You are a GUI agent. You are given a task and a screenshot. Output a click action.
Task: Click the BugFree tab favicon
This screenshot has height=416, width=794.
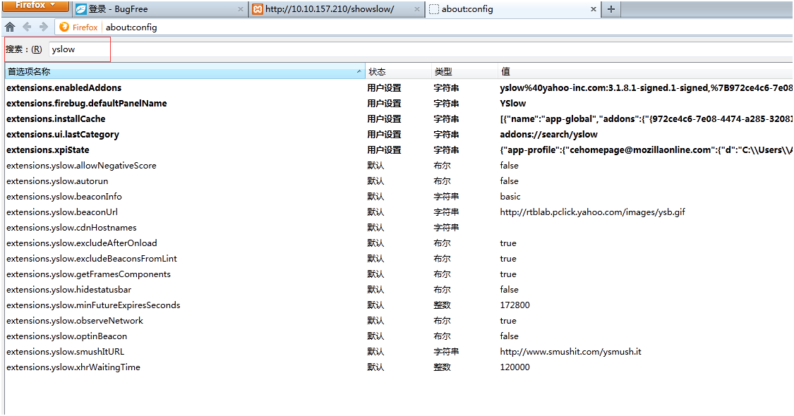pos(81,9)
